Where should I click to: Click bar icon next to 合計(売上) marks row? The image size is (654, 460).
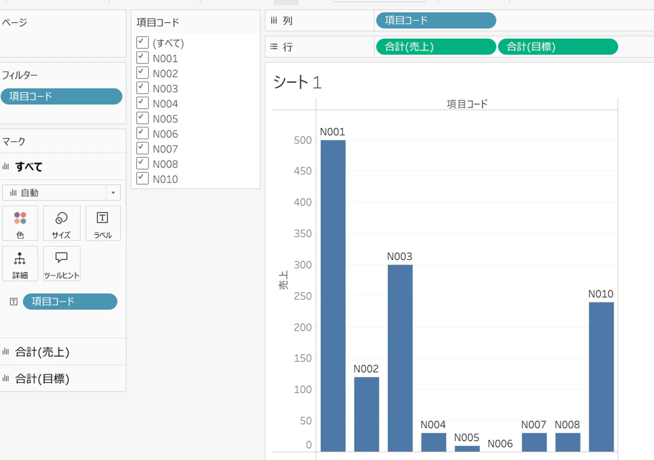pos(6,352)
